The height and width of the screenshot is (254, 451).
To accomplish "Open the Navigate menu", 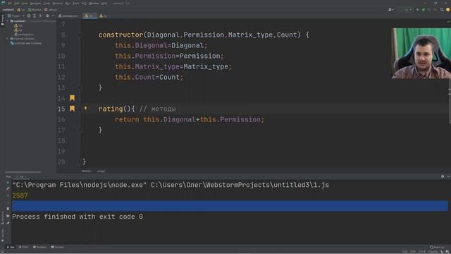I will coord(36,4).
